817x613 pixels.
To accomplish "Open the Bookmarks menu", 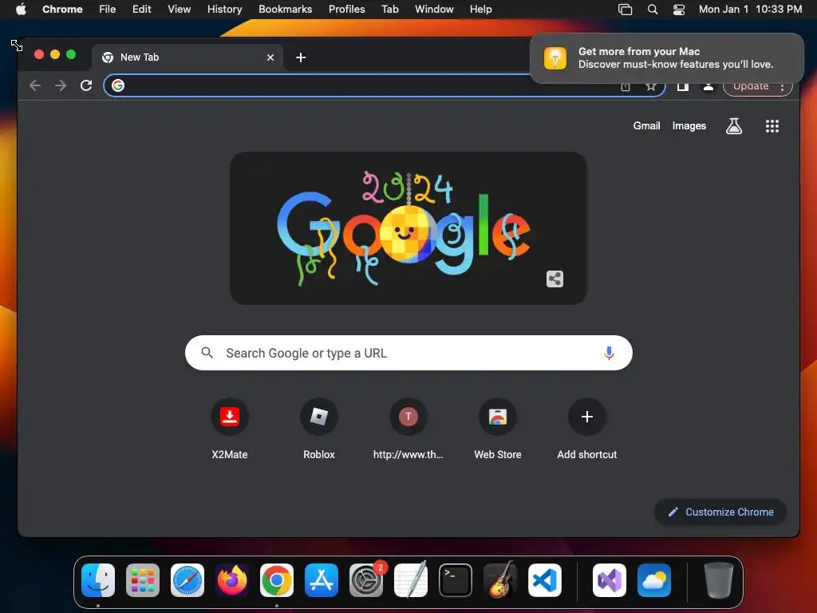I will 286,9.
